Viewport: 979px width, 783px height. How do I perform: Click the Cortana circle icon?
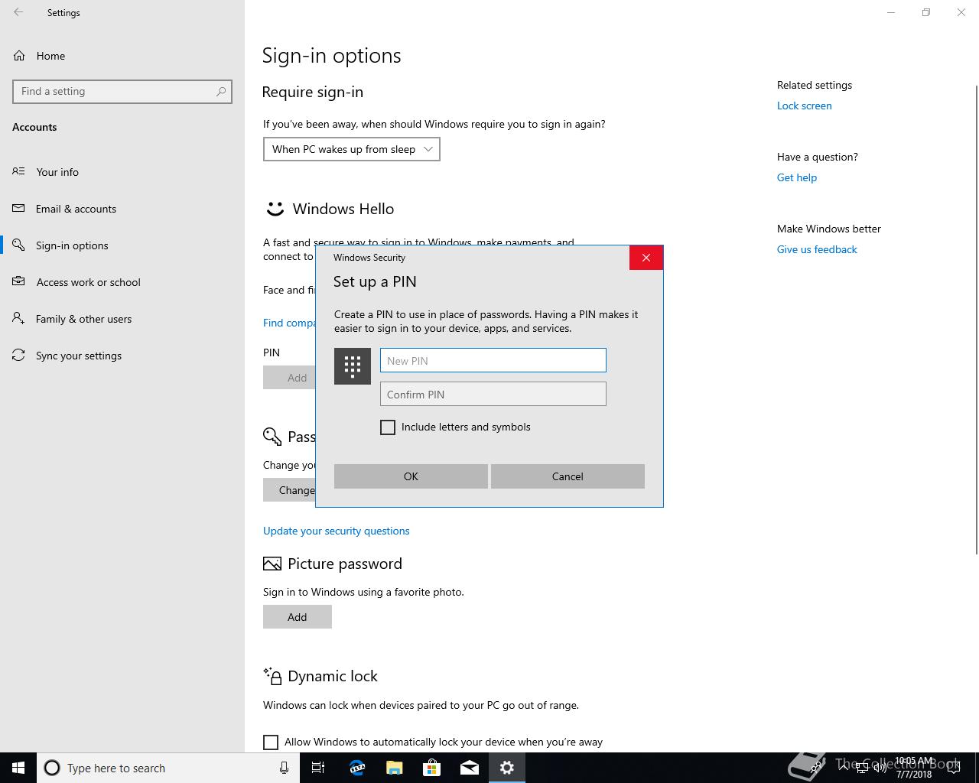(52, 768)
